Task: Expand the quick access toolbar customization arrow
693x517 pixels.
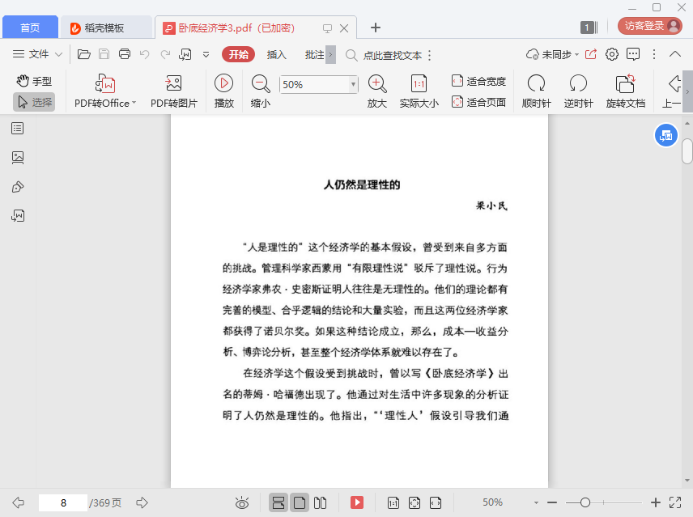Action: coord(206,55)
